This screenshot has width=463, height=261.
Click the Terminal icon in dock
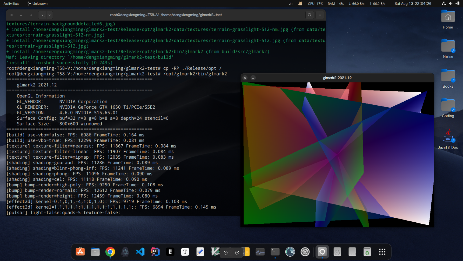tap(275, 252)
